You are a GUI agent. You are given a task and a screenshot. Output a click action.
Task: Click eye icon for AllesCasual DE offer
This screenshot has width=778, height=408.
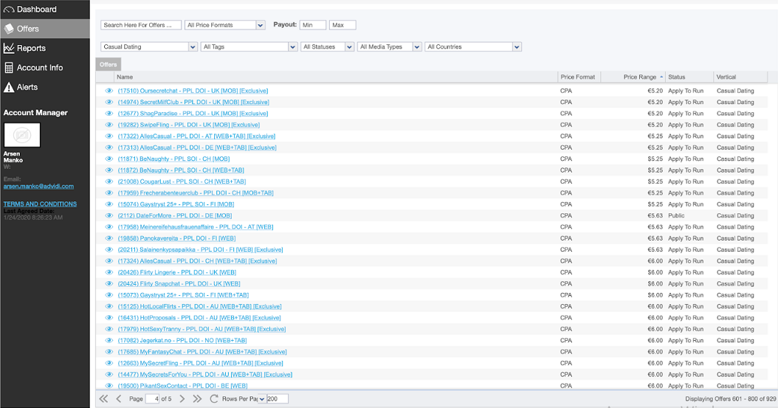[x=109, y=148]
